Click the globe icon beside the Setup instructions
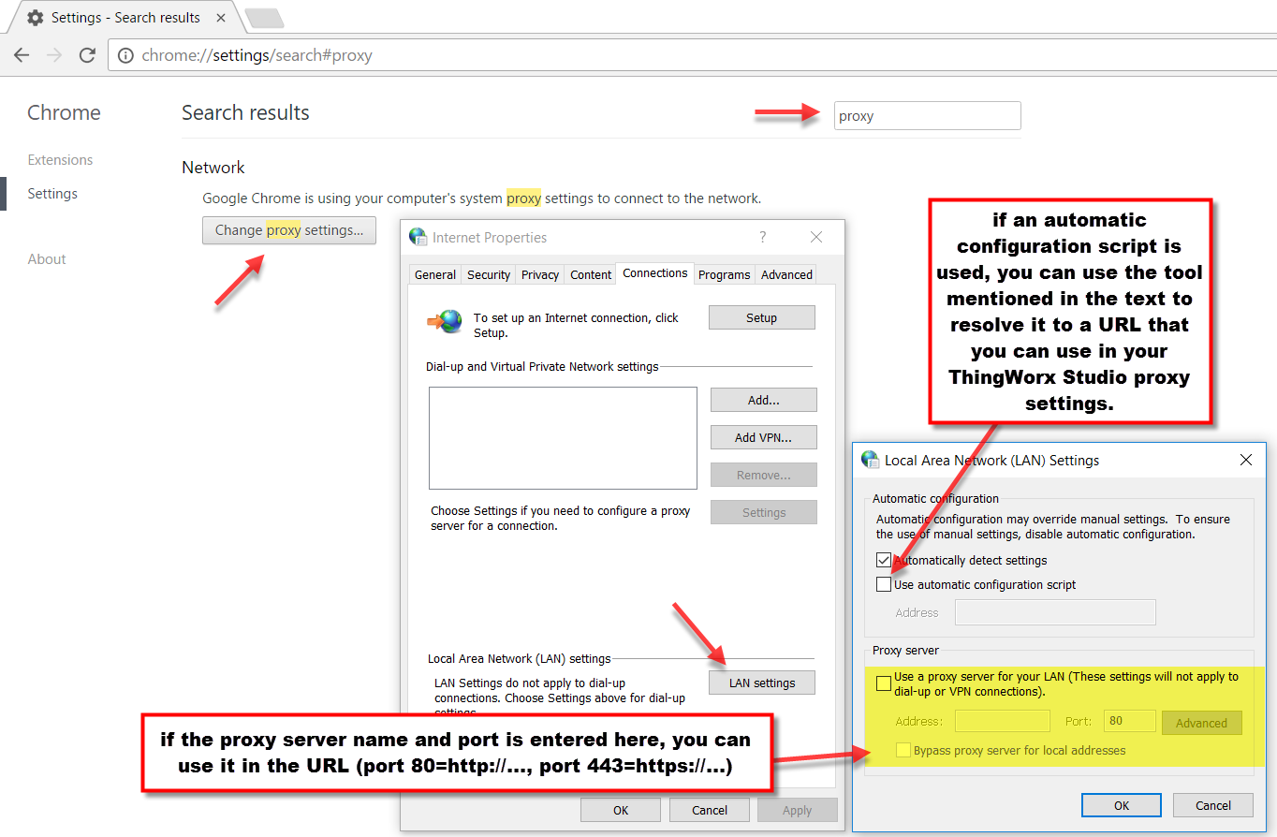1277x837 pixels. tap(446, 321)
